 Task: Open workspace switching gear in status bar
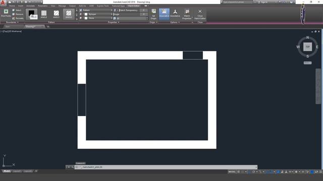(x=296, y=172)
